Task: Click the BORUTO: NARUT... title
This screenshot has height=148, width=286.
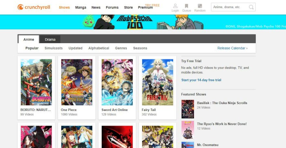Action: click(36, 110)
